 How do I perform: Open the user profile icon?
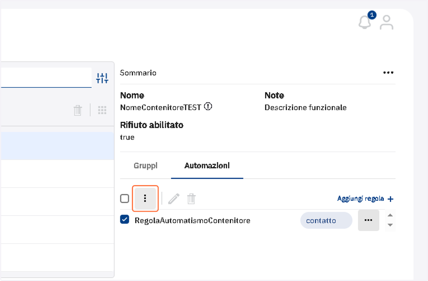point(386,22)
